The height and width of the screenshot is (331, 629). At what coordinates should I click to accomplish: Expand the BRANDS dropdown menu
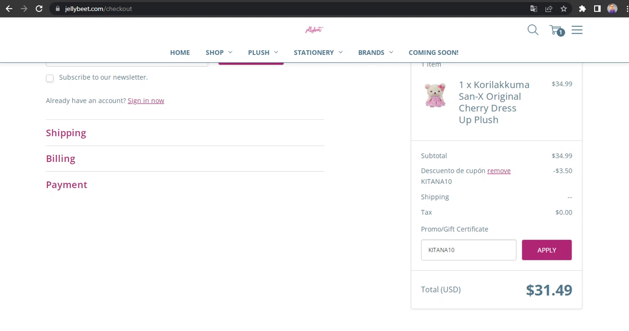tap(375, 52)
